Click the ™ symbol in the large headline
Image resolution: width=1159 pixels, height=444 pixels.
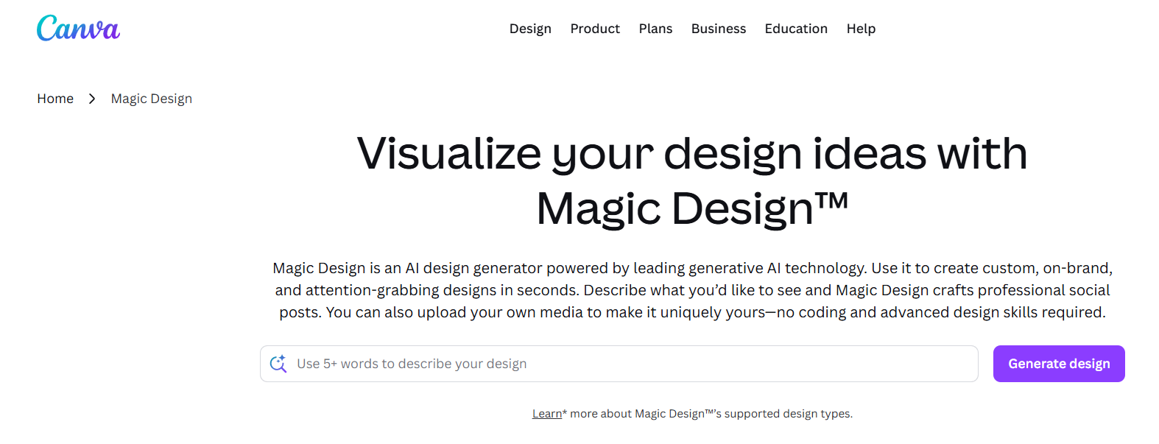833,200
